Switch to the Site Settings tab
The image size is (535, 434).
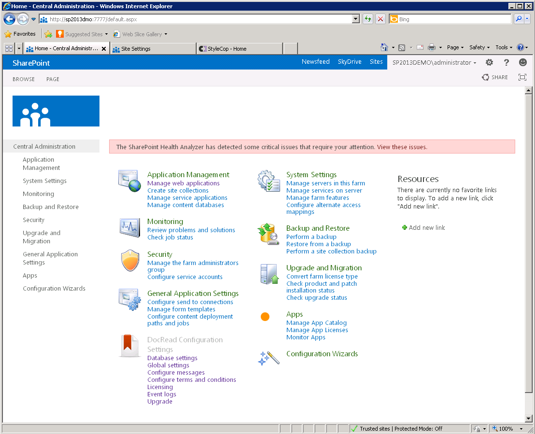(154, 49)
